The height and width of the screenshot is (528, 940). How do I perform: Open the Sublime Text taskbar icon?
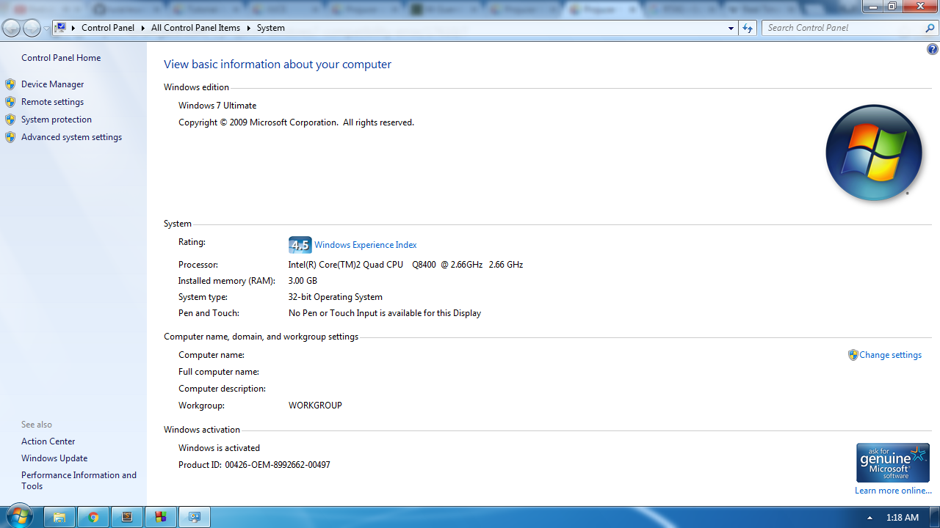[127, 517]
